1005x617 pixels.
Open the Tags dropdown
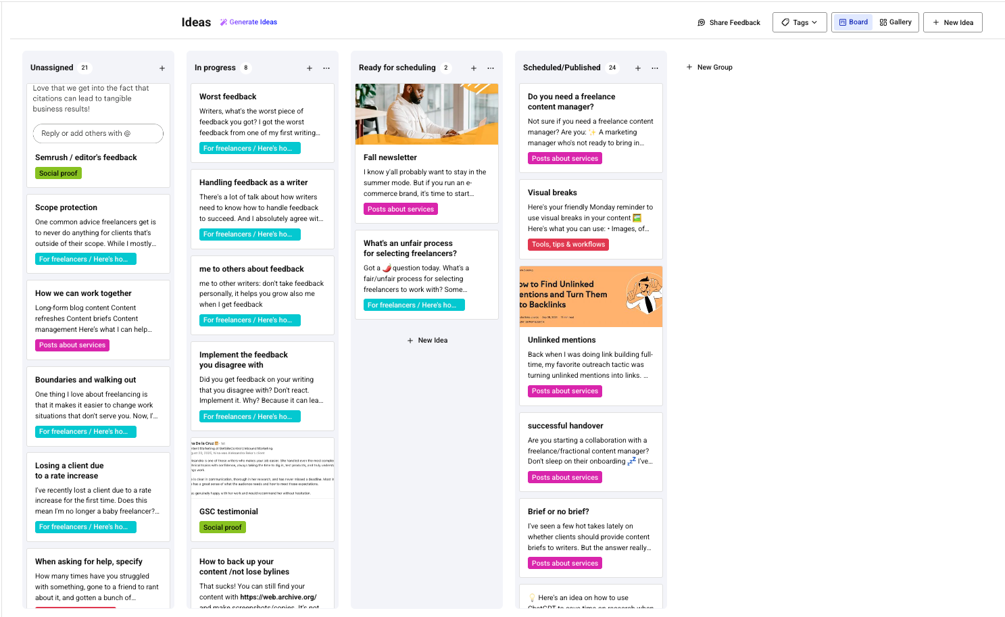point(800,22)
